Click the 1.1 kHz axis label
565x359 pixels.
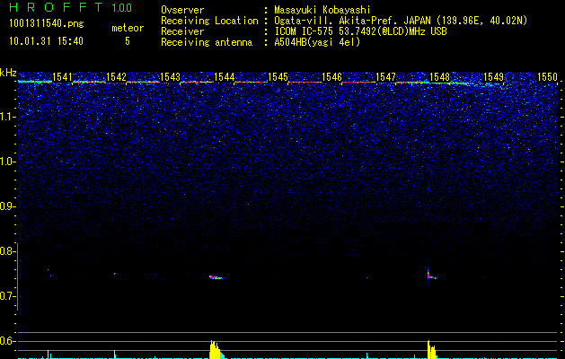point(8,117)
